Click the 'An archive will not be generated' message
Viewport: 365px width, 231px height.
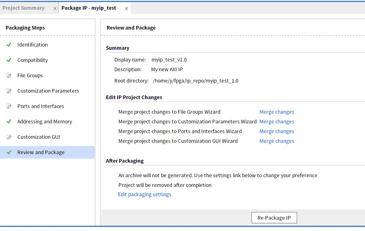click(217, 175)
